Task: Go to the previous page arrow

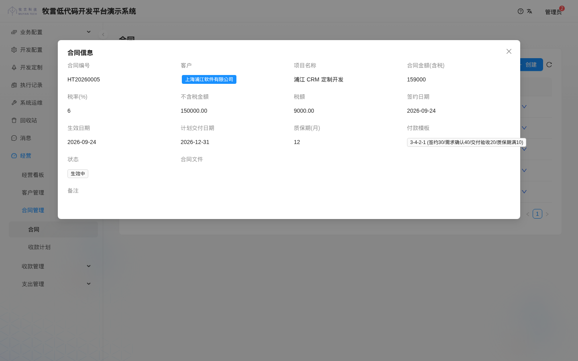Action: click(528, 214)
